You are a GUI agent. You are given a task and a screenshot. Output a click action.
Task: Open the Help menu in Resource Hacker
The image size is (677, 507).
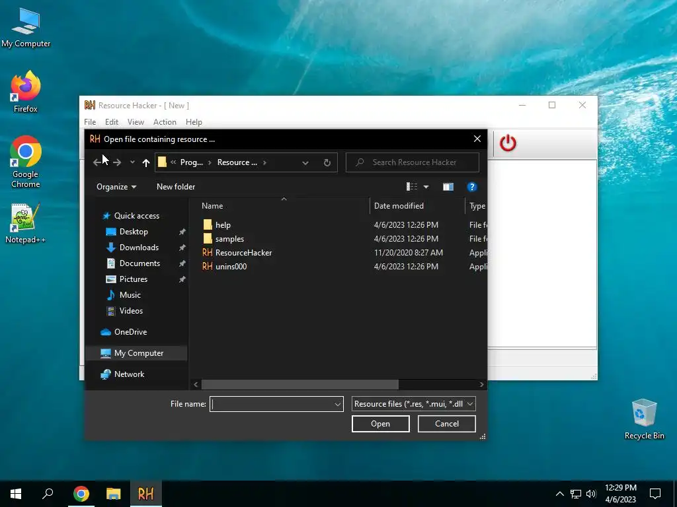[x=194, y=122]
